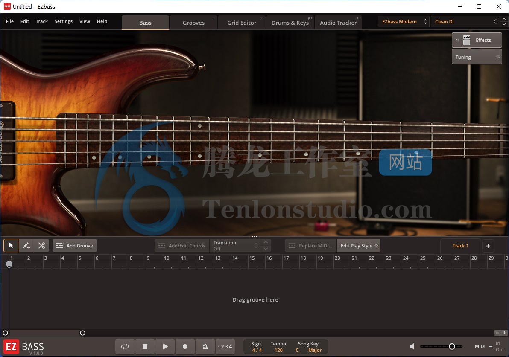Viewport: 509px width, 357px height.
Task: Switch to the Grid Editor tab
Action: 242,23
